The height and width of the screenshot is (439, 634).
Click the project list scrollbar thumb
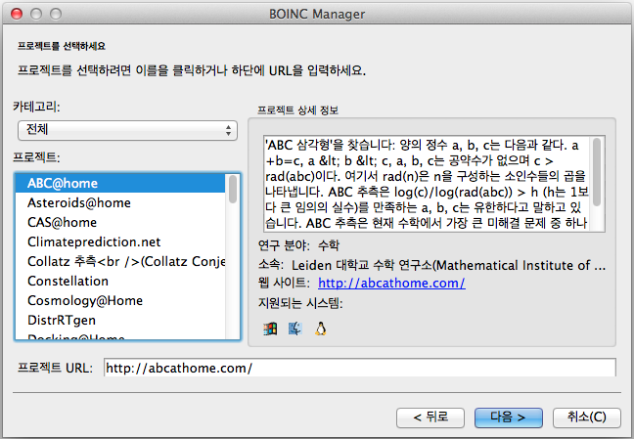(233, 189)
